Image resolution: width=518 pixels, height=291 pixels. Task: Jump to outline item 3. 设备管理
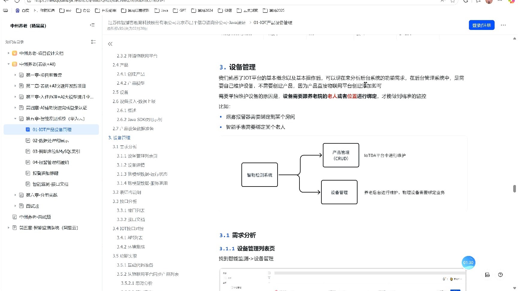[x=119, y=138]
